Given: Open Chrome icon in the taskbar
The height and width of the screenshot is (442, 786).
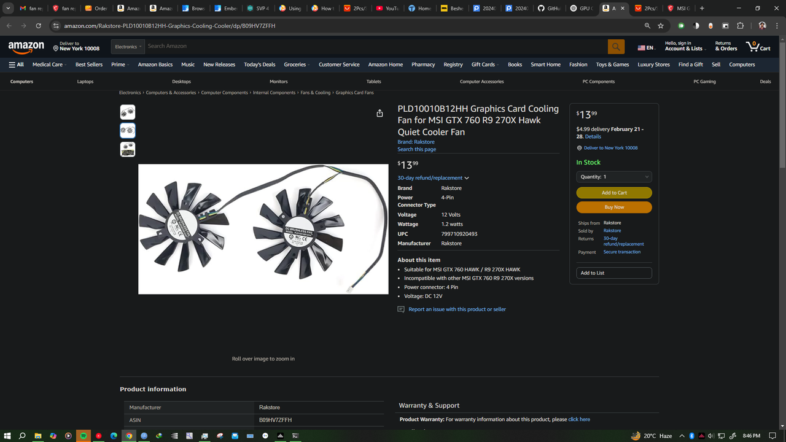Looking at the screenshot, I should 129,436.
